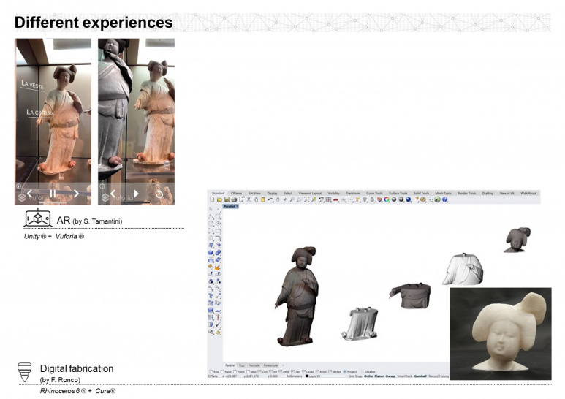
Task: Click the Undo arrow icon
Action: click(270, 199)
